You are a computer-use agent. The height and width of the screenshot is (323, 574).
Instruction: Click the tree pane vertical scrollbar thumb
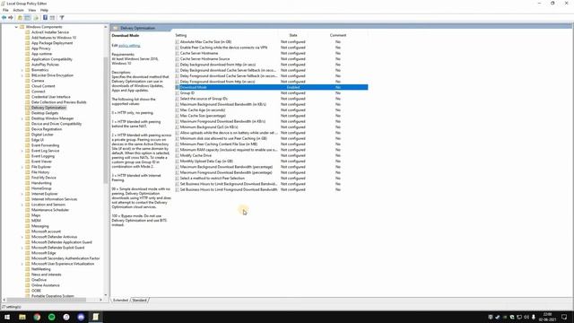[x=106, y=121]
